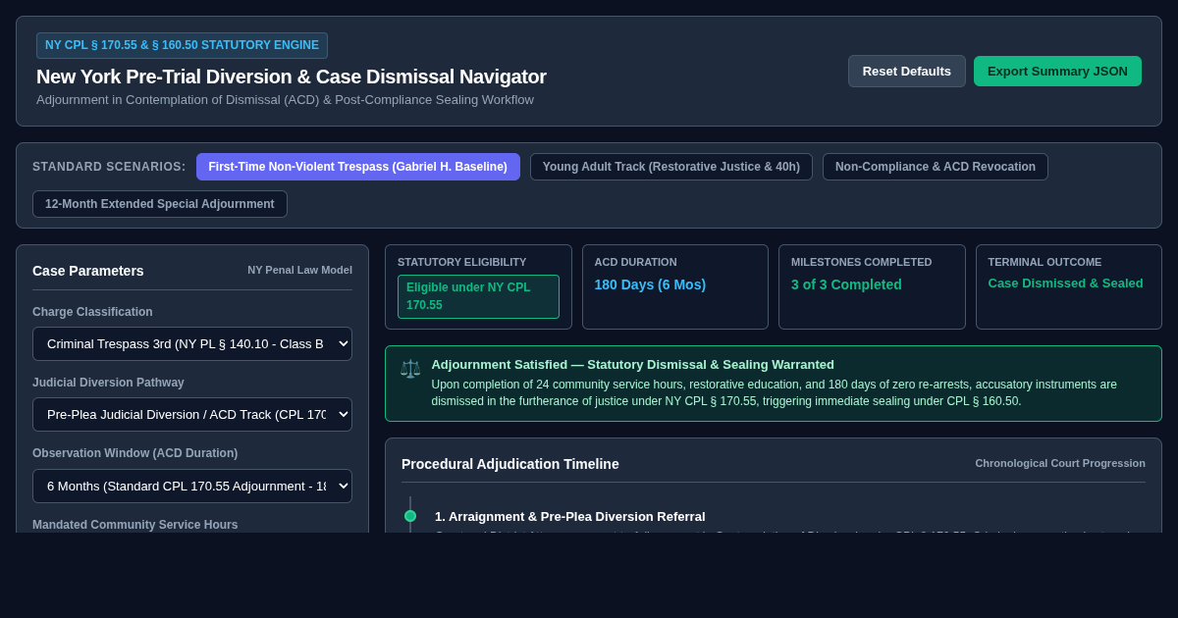Click the scales of justice icon

click(410, 369)
